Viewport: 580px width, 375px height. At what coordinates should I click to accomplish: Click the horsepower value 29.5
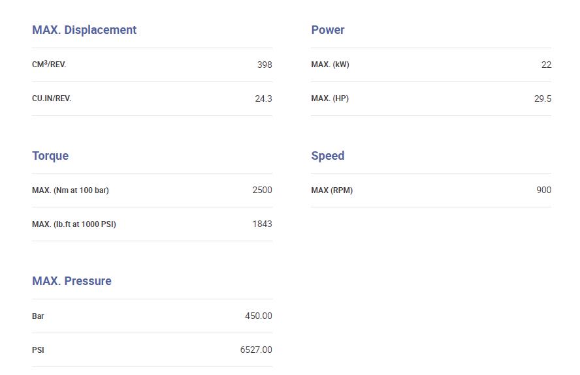543,98
